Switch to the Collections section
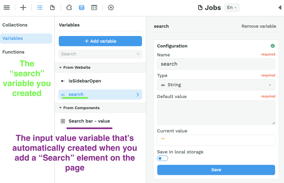Image resolution: width=284 pixels, height=183 pixels. [15, 25]
